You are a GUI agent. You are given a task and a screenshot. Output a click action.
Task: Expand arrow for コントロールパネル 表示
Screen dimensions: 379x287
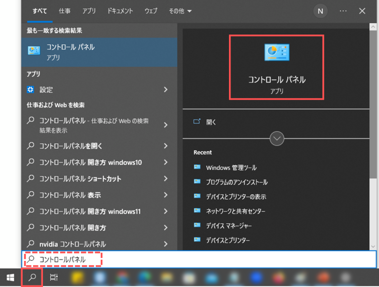click(166, 195)
